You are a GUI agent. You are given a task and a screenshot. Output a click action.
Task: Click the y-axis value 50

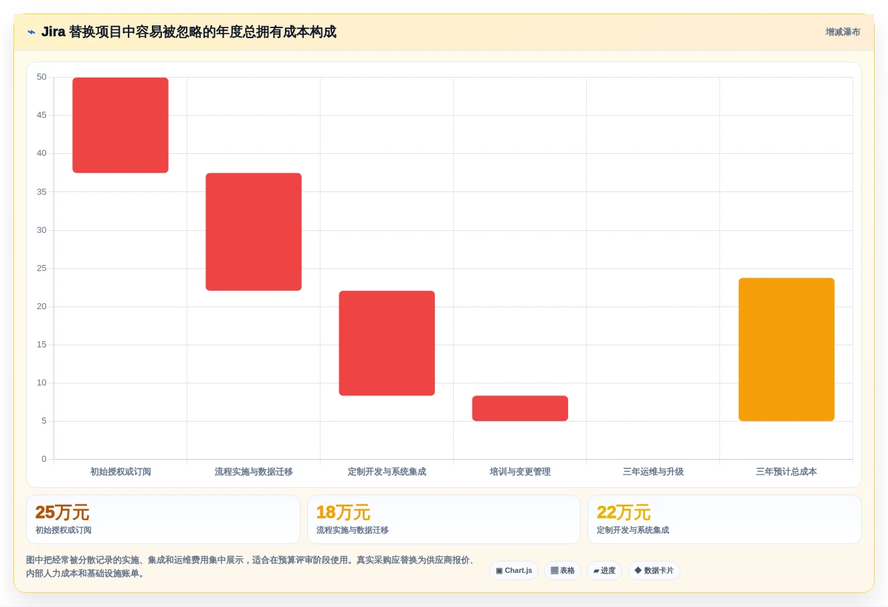pos(41,77)
